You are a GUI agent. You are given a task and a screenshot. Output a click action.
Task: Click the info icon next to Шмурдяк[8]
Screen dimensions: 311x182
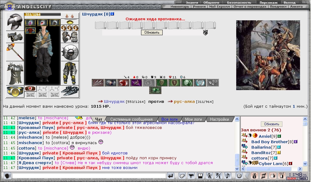112,14
